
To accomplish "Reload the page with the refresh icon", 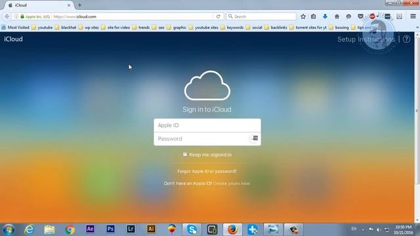I will pyautogui.click(x=219, y=16).
